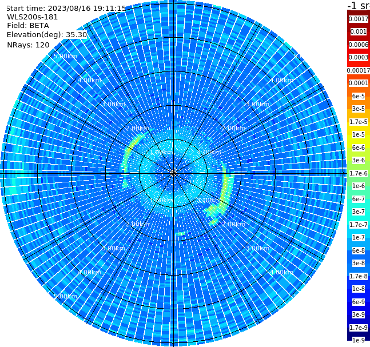Click the 6e-6 colorbar label
Viewport: 370px width, 347px height.
click(x=359, y=147)
